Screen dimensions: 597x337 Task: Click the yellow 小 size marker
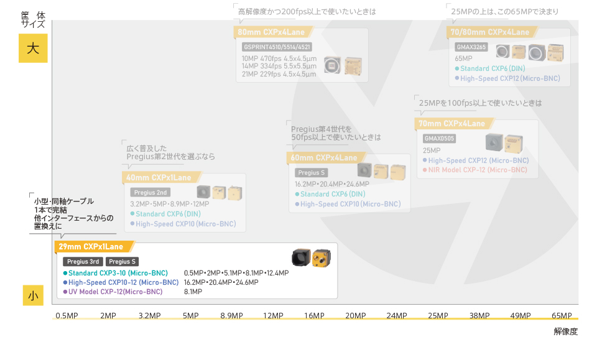point(33,296)
